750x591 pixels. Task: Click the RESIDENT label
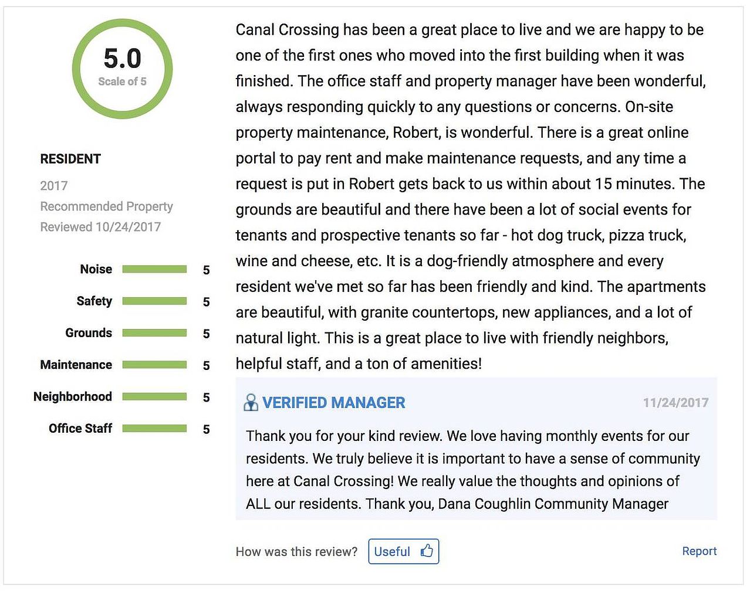pos(70,159)
